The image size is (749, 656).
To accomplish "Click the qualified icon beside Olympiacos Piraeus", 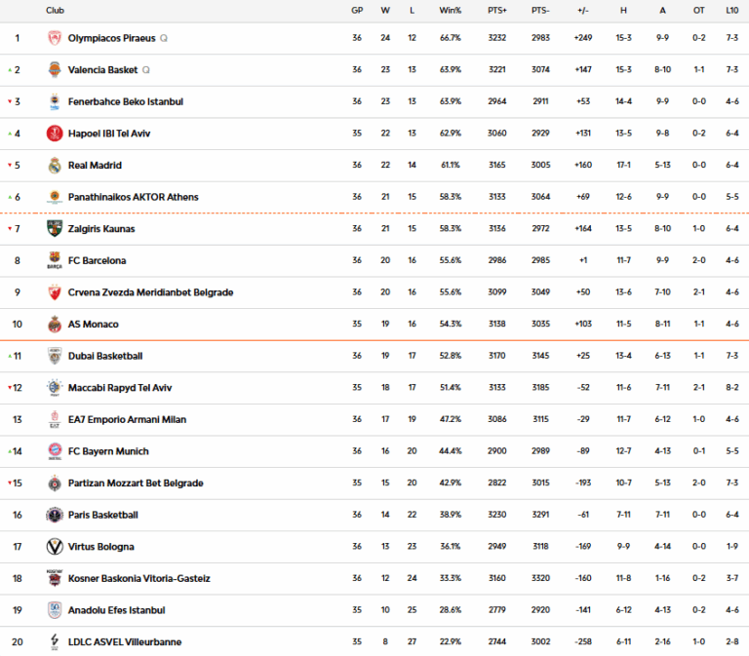I will 164,39.
